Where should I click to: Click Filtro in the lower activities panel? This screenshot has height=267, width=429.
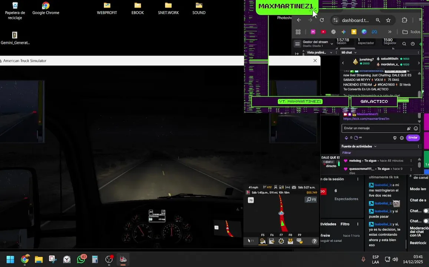coord(345,224)
